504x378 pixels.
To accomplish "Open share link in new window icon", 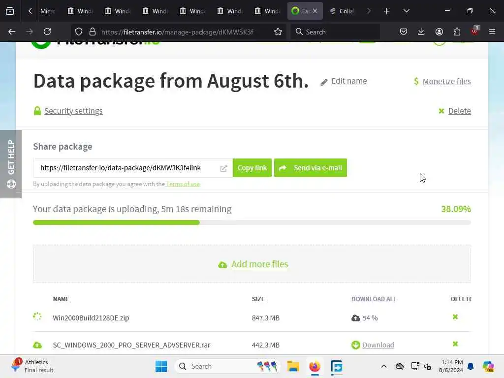I will click(x=224, y=168).
